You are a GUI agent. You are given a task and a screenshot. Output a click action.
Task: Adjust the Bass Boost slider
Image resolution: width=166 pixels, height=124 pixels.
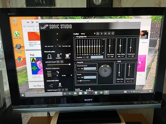(110, 46)
